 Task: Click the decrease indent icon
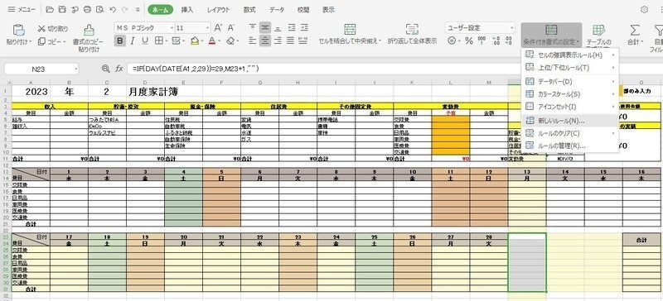(x=292, y=27)
